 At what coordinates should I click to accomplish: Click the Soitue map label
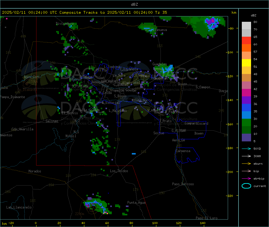tap(159, 133)
